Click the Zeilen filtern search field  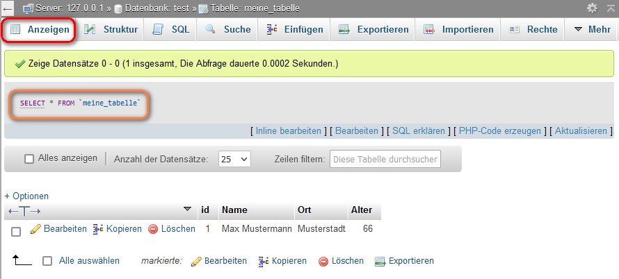(385, 159)
